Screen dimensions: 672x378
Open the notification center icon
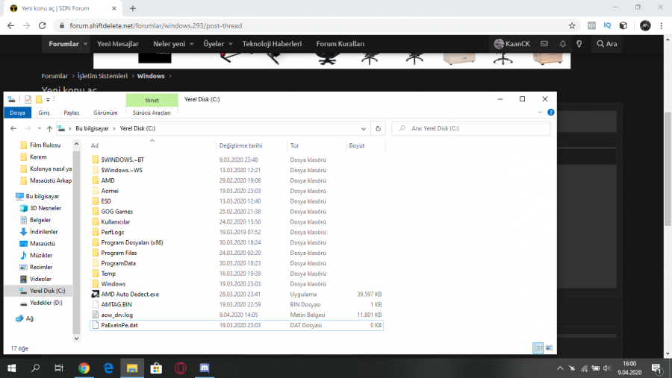point(656,368)
